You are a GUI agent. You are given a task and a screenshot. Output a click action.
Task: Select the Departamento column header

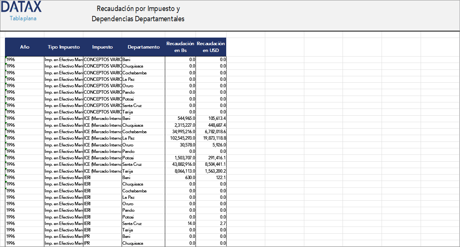(143, 47)
